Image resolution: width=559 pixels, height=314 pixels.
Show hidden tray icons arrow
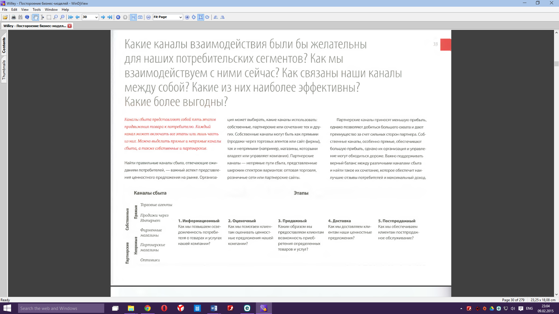coord(461,308)
